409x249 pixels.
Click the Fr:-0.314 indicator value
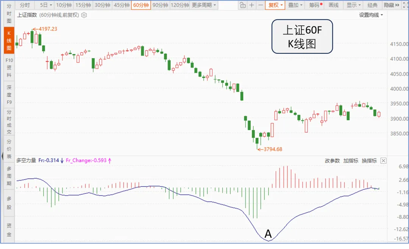click(49, 160)
